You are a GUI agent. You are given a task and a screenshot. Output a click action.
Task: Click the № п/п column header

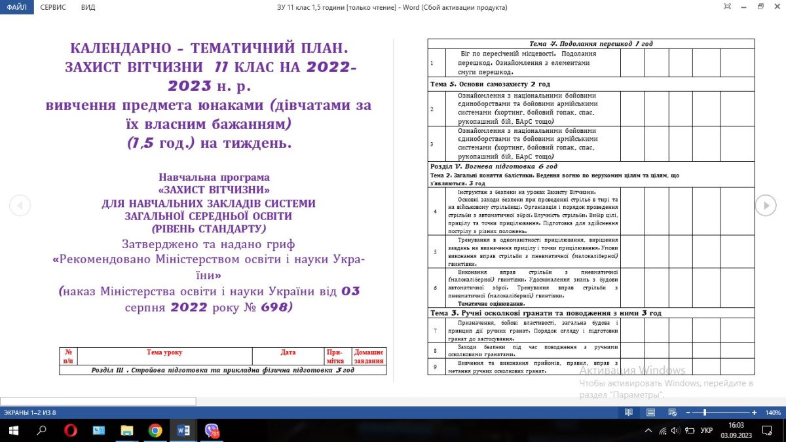pyautogui.click(x=69, y=356)
